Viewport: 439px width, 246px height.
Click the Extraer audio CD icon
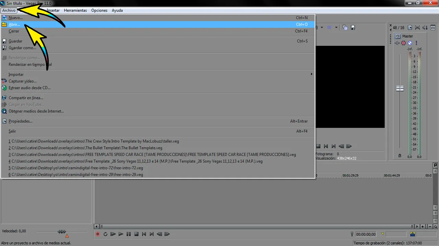(4, 88)
